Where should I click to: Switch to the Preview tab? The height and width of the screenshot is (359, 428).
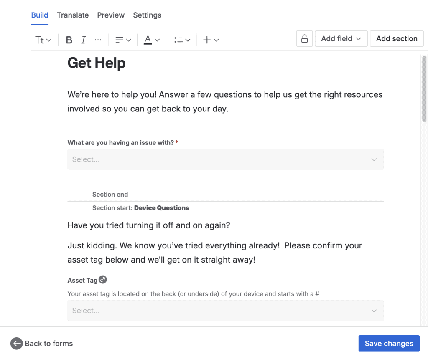pyautogui.click(x=111, y=15)
